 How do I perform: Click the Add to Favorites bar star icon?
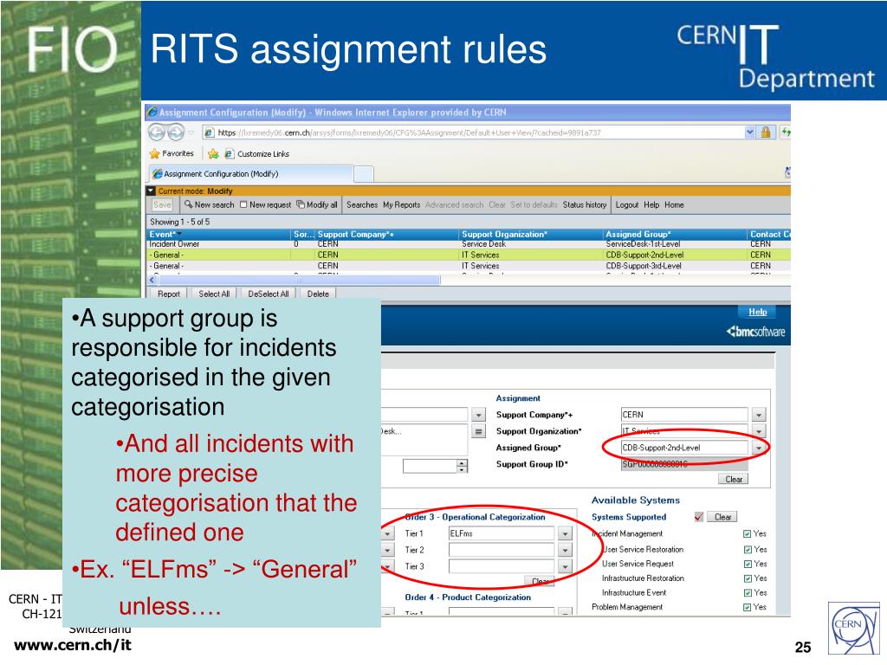[213, 154]
